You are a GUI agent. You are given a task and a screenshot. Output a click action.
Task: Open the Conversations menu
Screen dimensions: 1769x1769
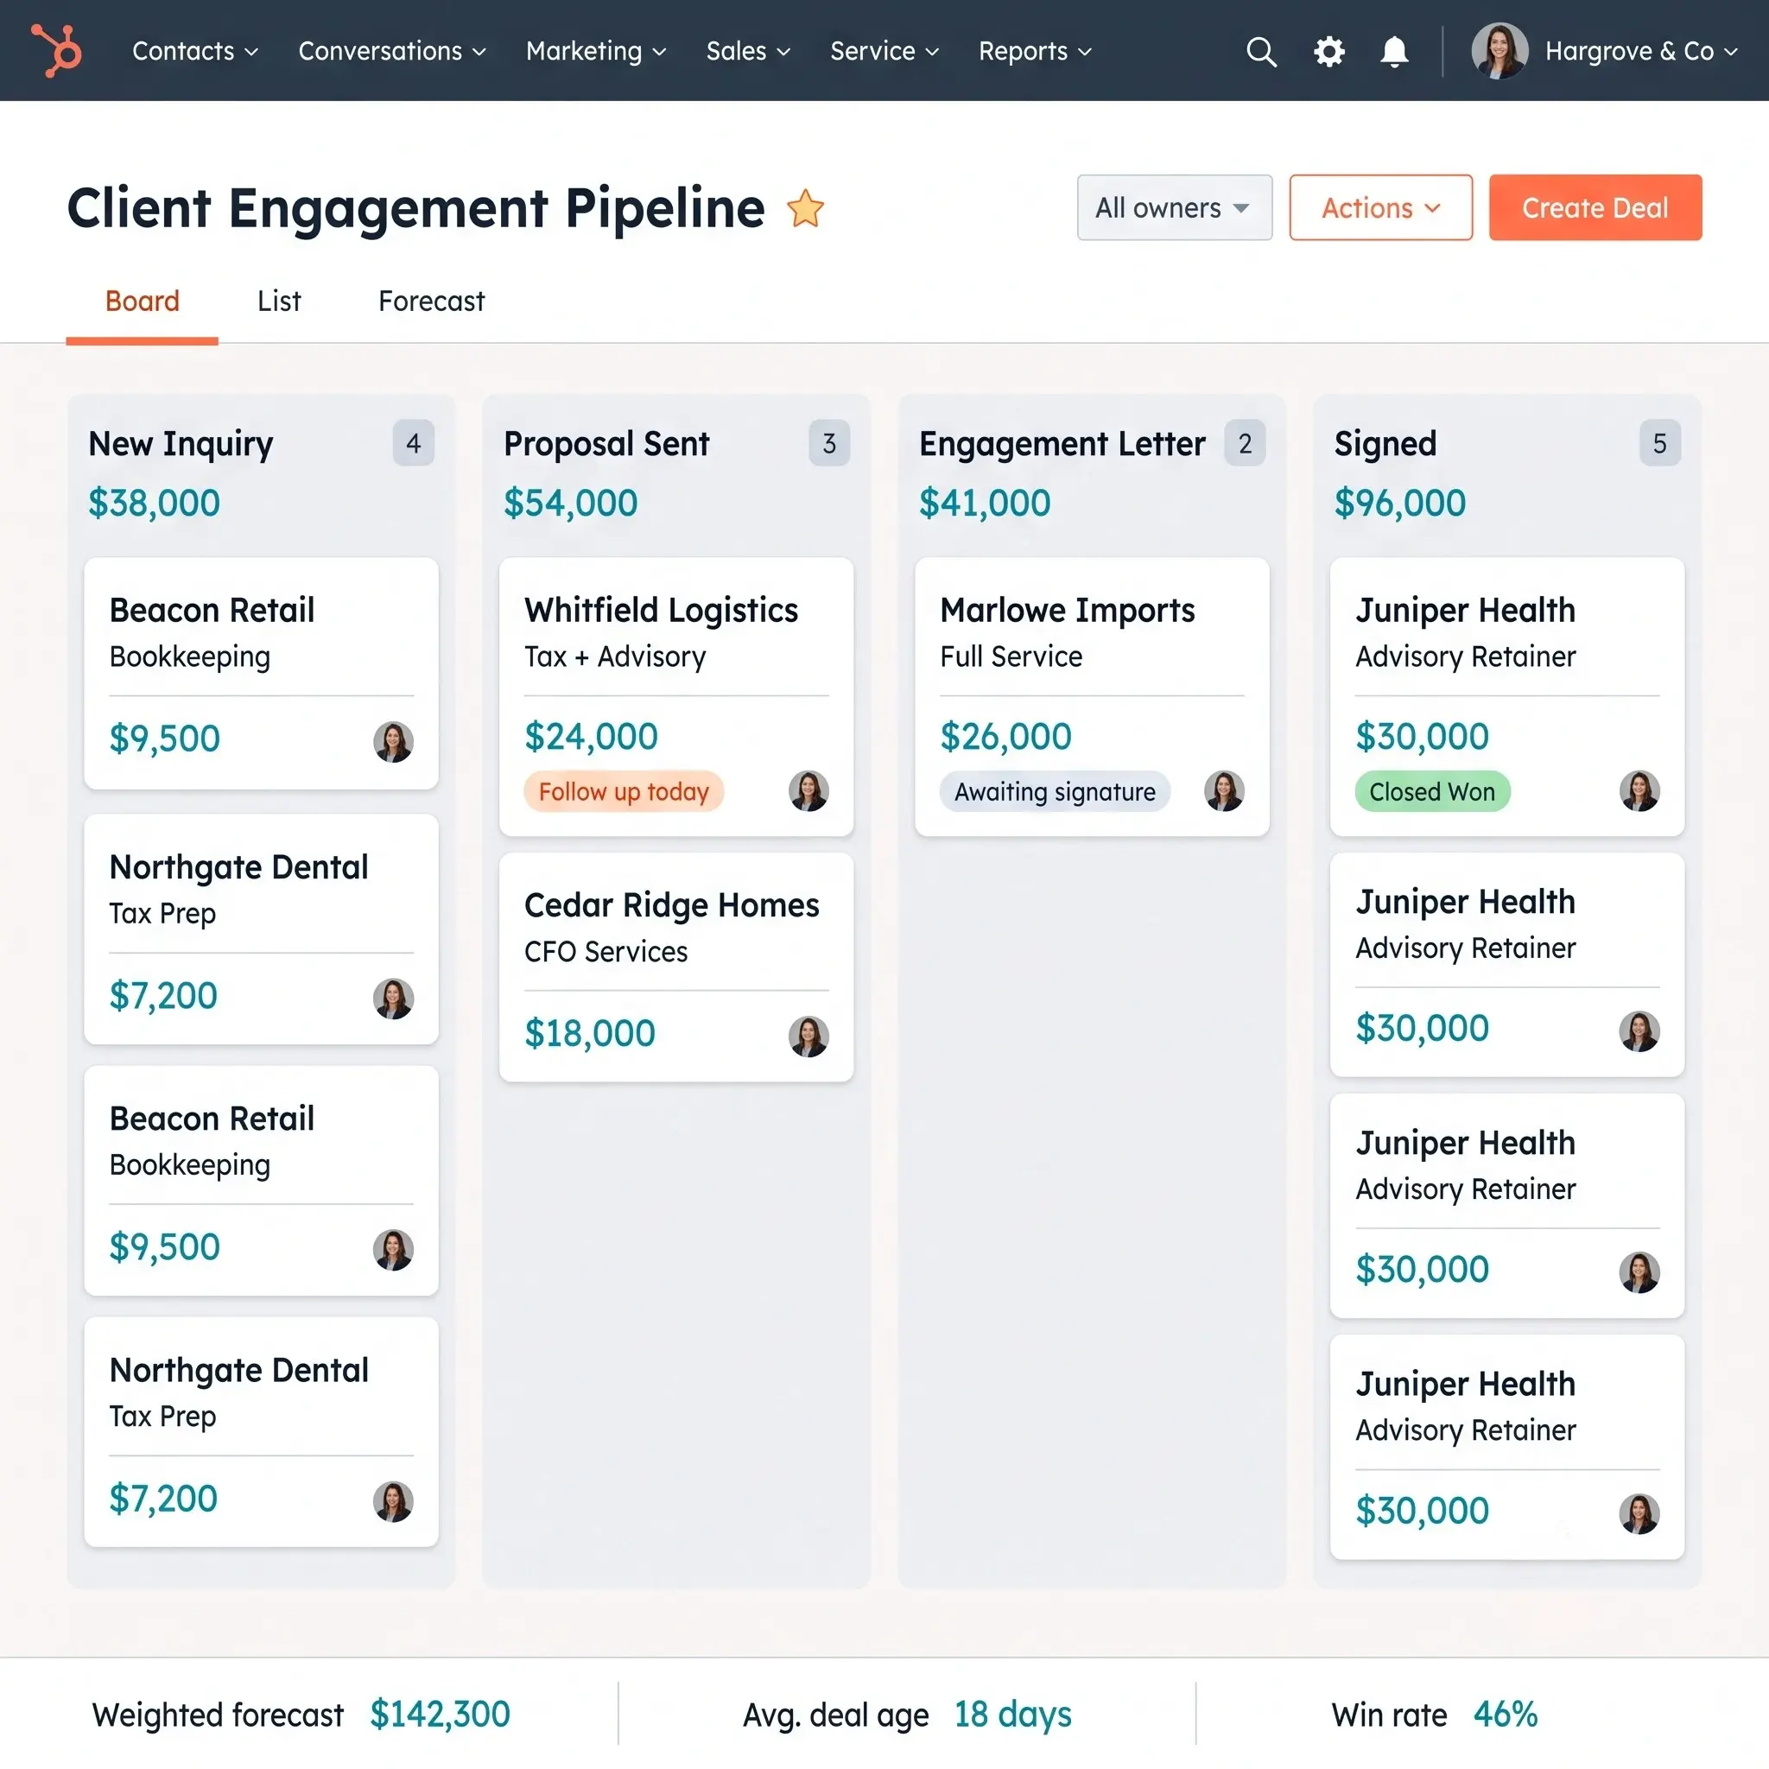391,51
